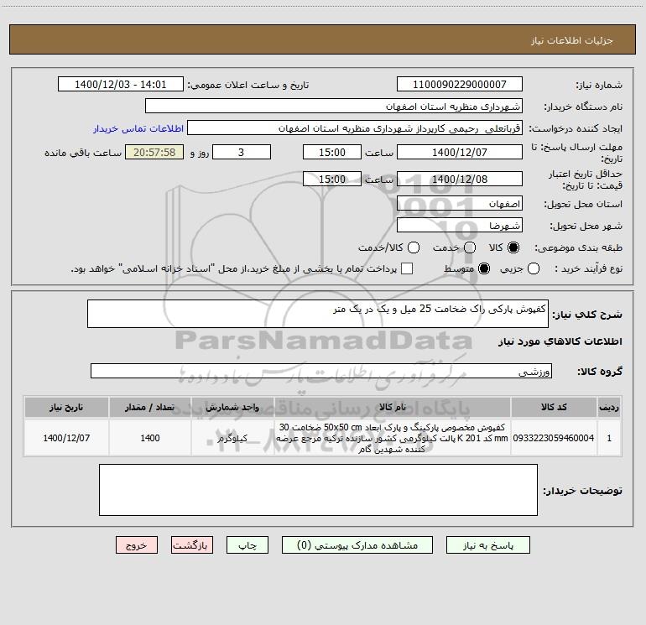646x625 pixels.
Task: Click the پاسخ به نیاز button
Action: pos(487,545)
